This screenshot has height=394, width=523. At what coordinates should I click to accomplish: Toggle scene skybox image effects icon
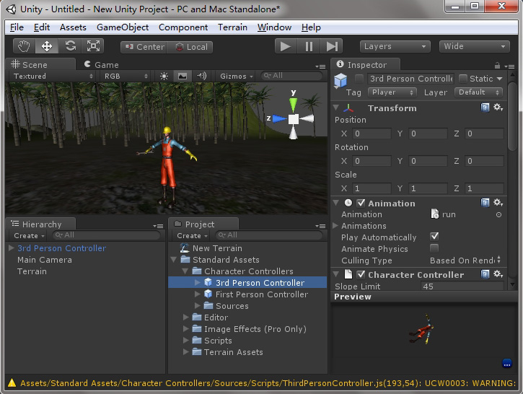[183, 76]
